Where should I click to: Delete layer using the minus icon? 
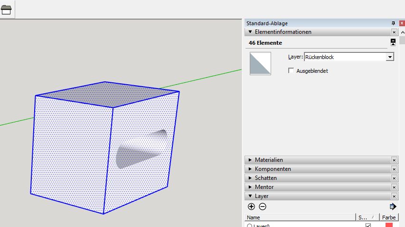[263, 207]
